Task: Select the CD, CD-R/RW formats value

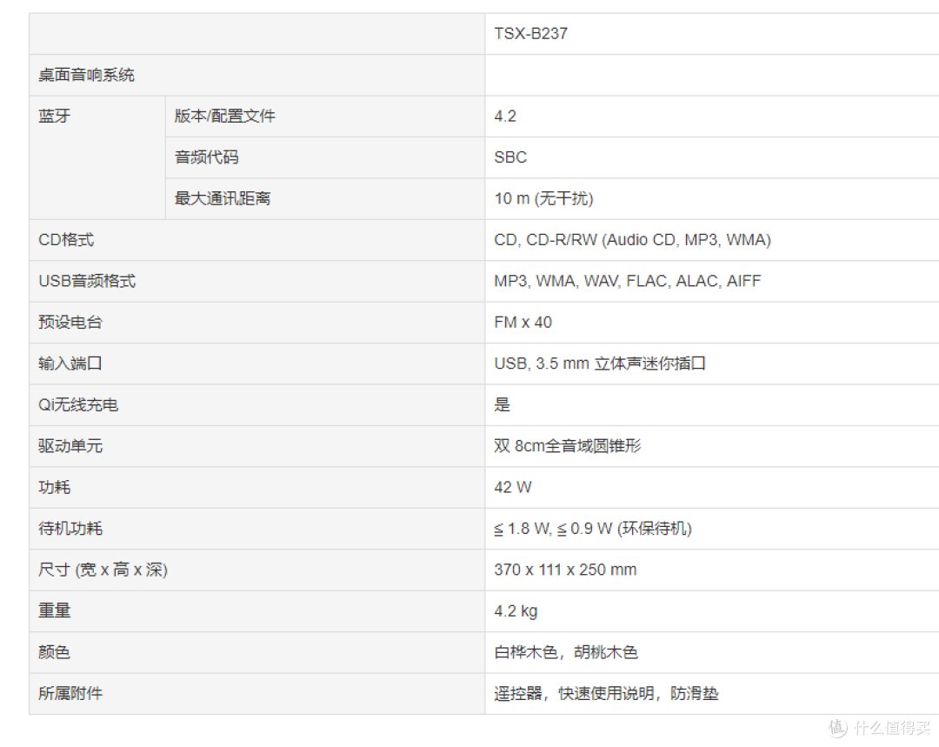Action: [632, 240]
